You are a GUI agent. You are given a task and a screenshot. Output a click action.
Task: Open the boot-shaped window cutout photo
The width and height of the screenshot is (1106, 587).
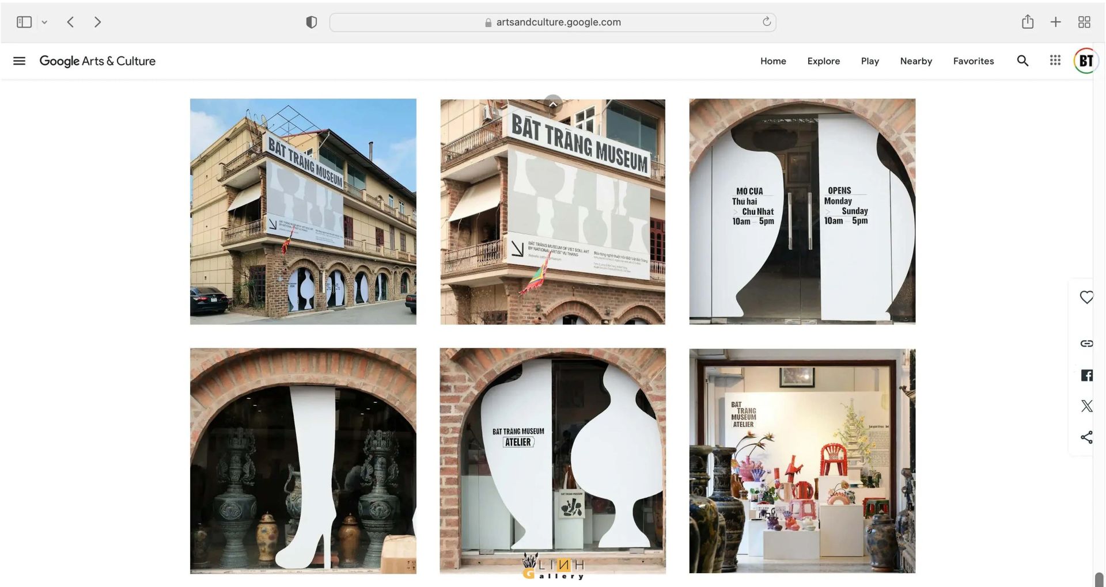pyautogui.click(x=303, y=460)
